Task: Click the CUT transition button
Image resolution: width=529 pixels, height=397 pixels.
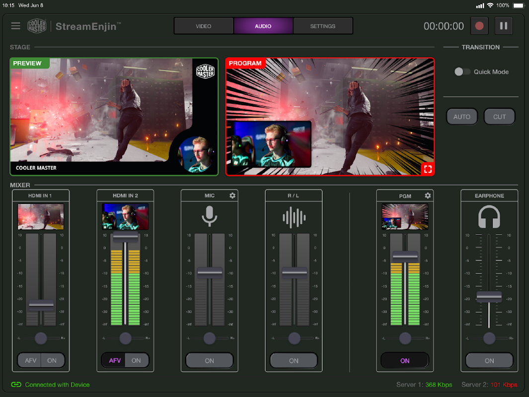Action: [499, 117]
